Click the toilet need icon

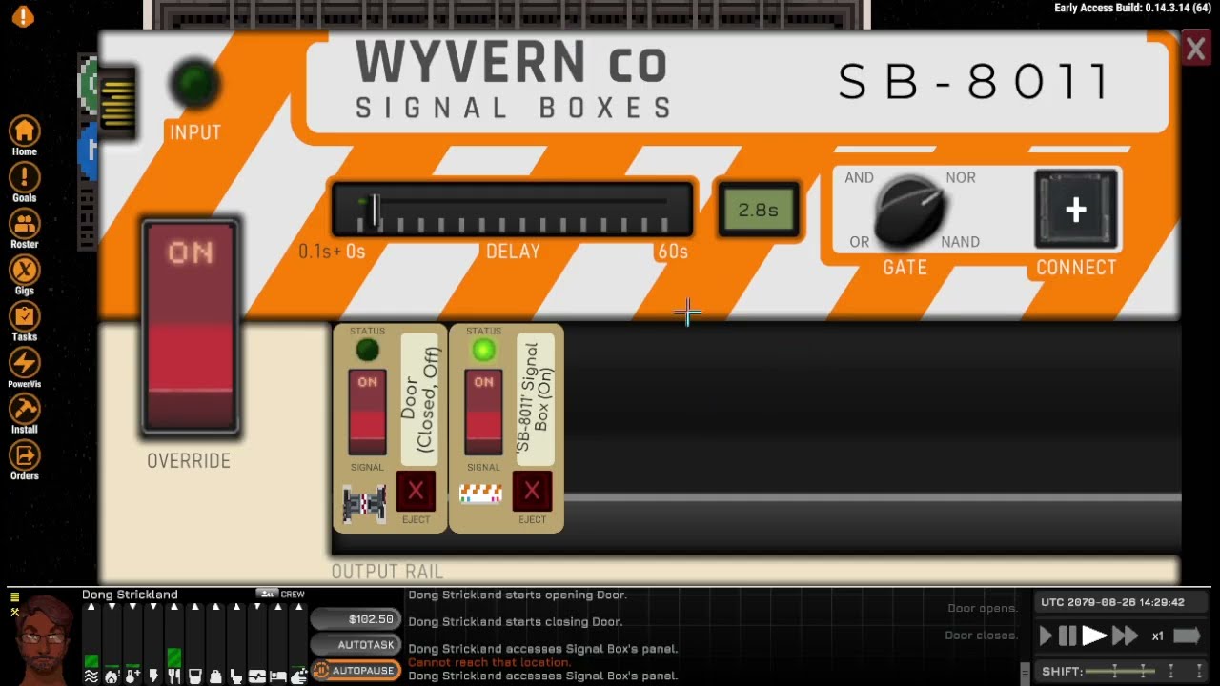(236, 676)
